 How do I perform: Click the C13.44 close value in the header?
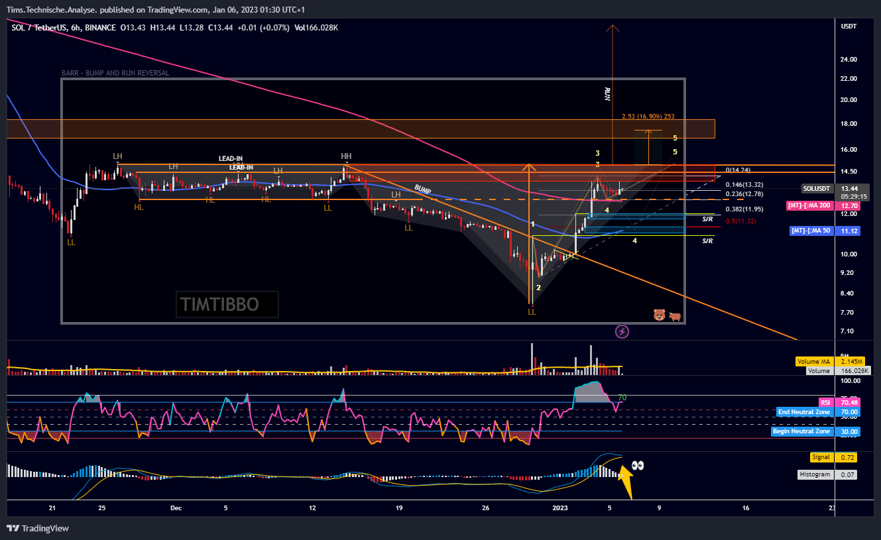pyautogui.click(x=220, y=27)
